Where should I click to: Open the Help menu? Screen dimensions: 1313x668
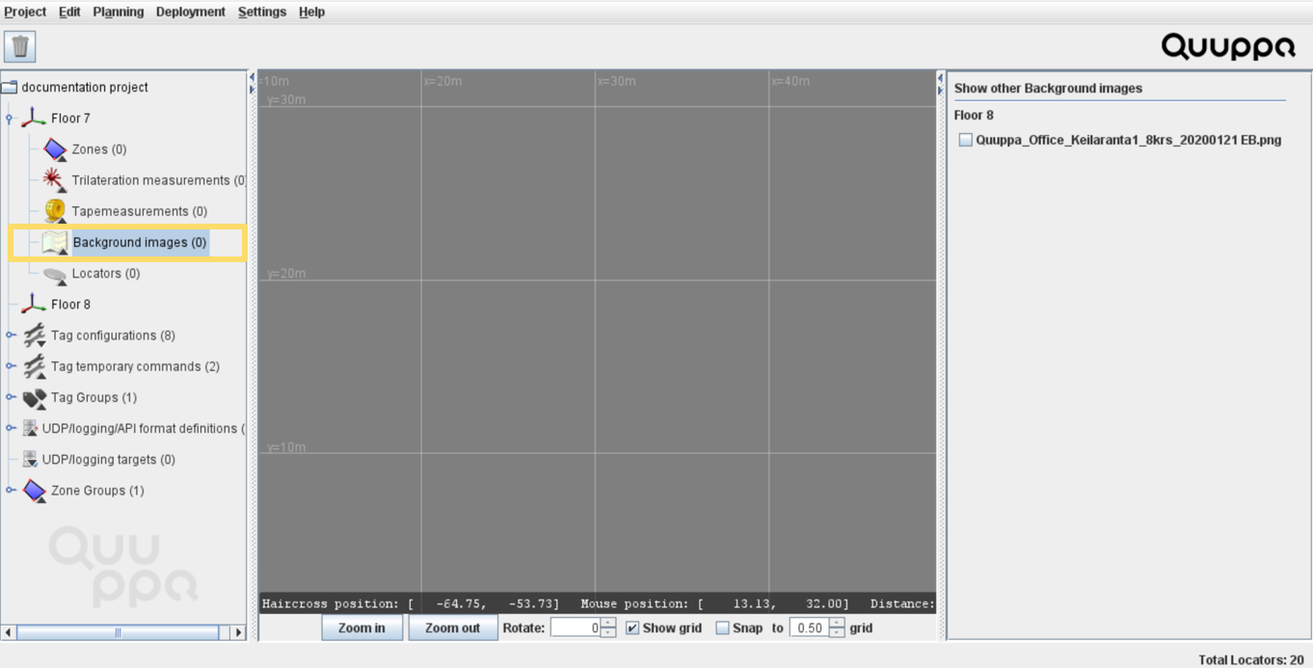[311, 12]
